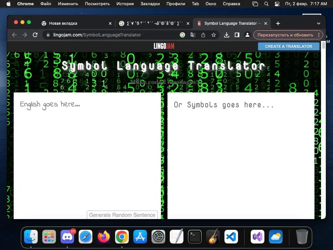Open Visual Studio from the dock

[x=258, y=236]
